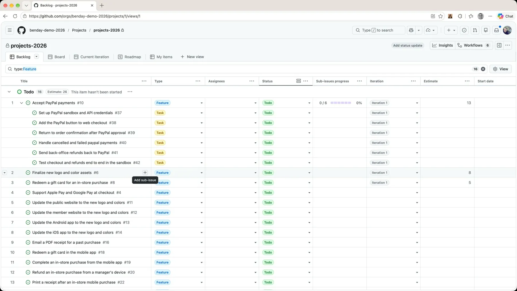Open issue Update the iOS app to new logo

(73, 232)
